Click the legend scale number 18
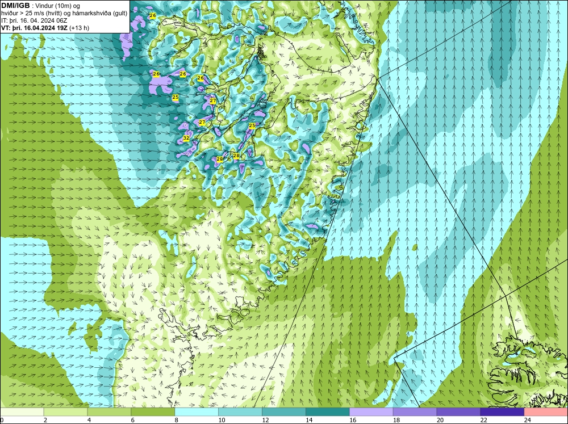 point(396,420)
